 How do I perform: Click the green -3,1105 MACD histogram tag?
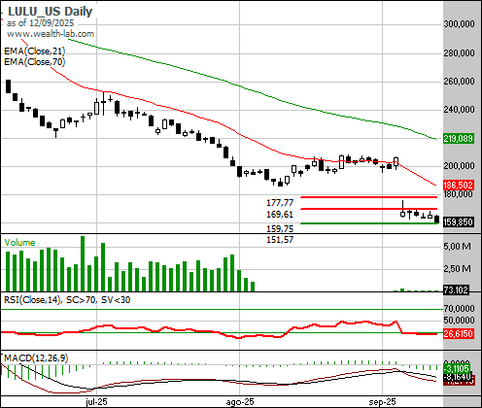[x=457, y=368]
